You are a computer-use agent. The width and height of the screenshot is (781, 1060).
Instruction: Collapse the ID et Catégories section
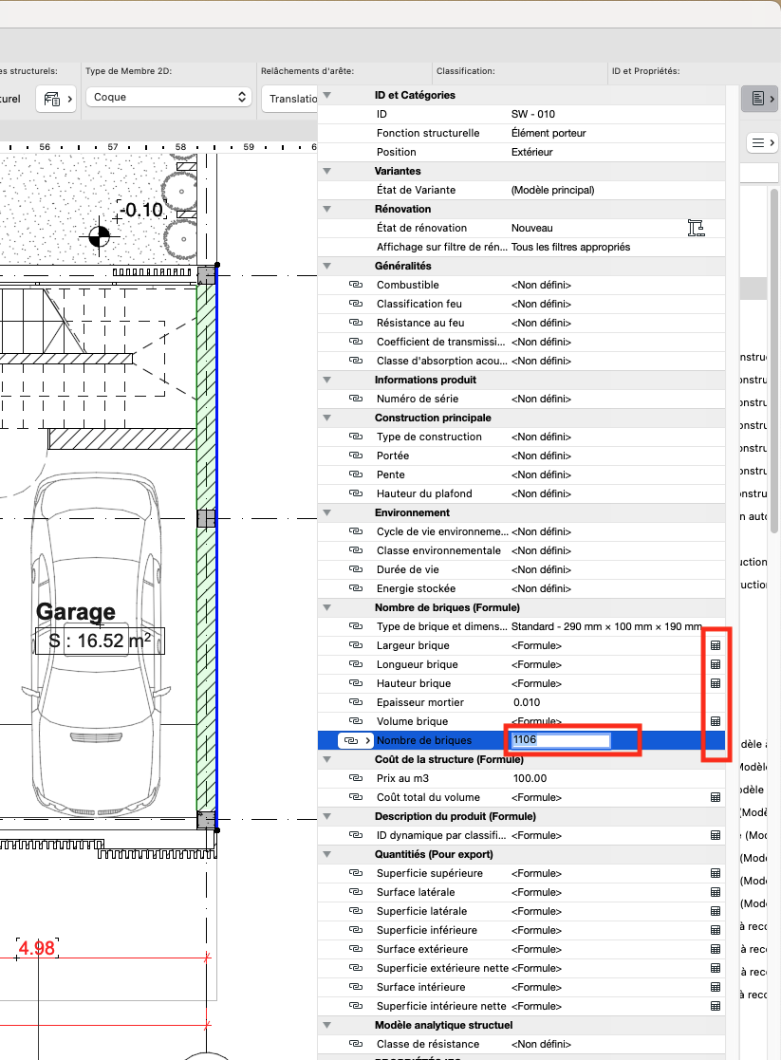(x=327, y=95)
